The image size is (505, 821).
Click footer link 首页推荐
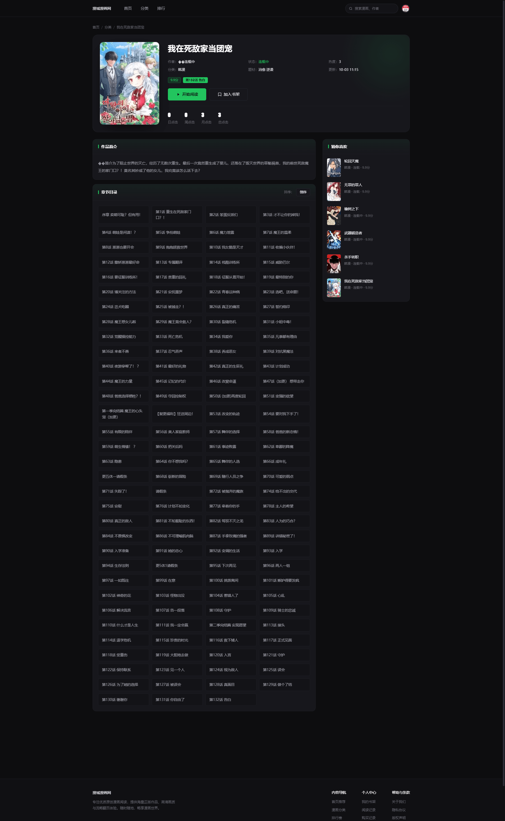click(x=338, y=802)
